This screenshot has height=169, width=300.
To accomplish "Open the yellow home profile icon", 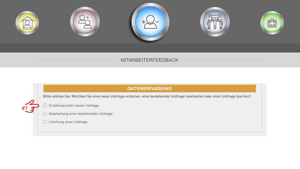I will 27,23.
